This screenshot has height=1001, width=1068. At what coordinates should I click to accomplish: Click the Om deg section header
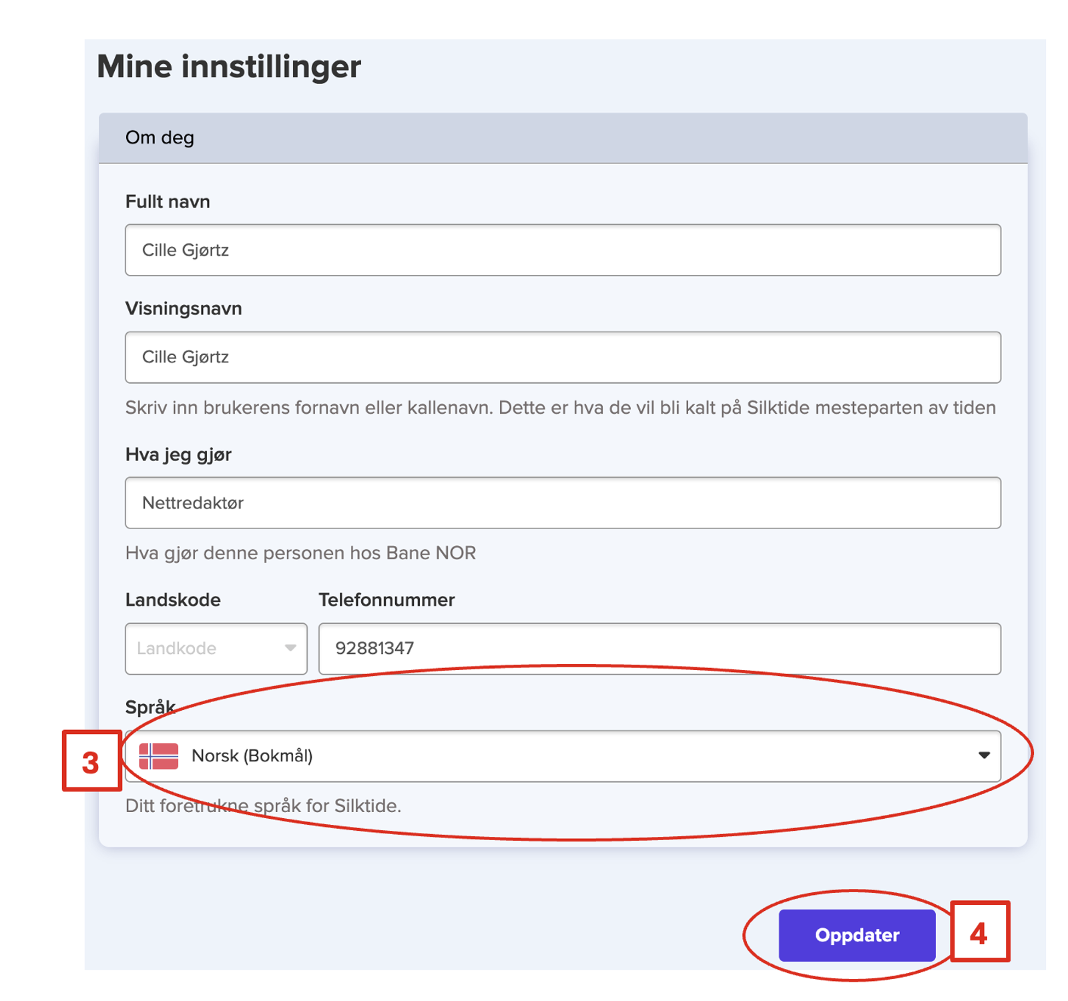[x=160, y=137]
